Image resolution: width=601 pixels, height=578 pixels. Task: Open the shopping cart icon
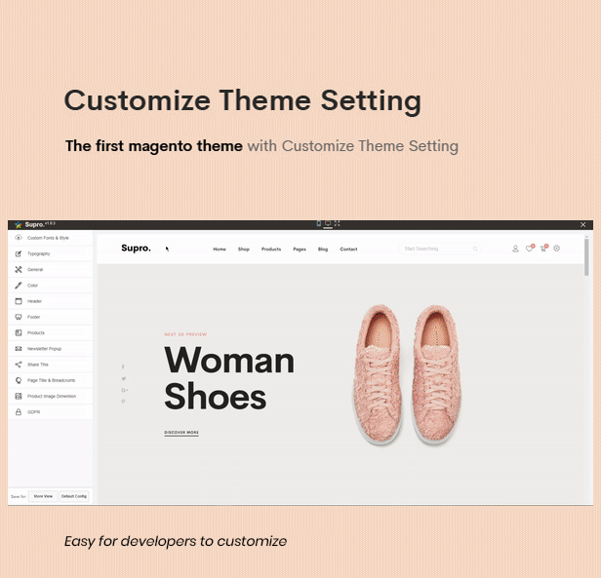[x=543, y=249]
